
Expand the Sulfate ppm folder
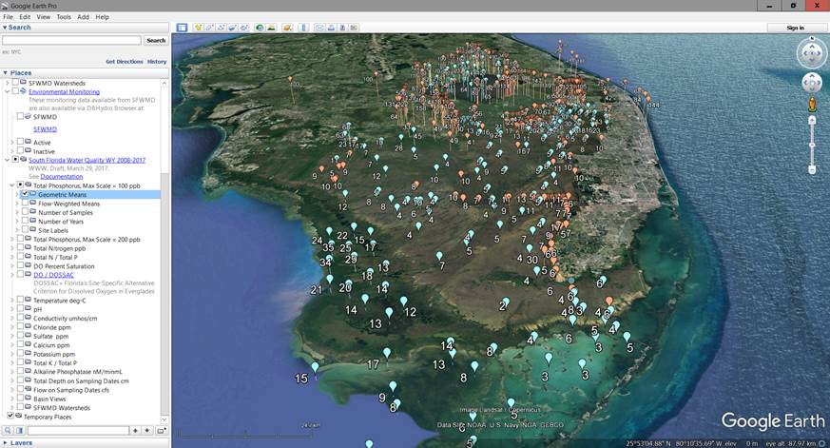point(12,336)
